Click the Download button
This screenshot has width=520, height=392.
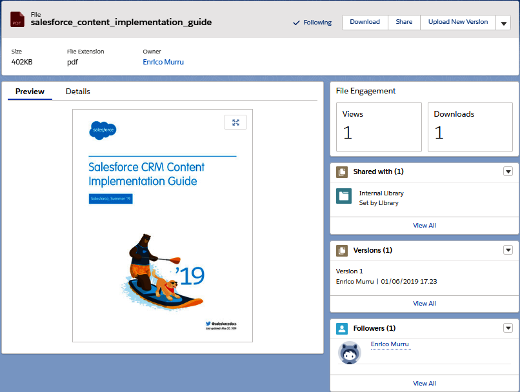(x=365, y=22)
